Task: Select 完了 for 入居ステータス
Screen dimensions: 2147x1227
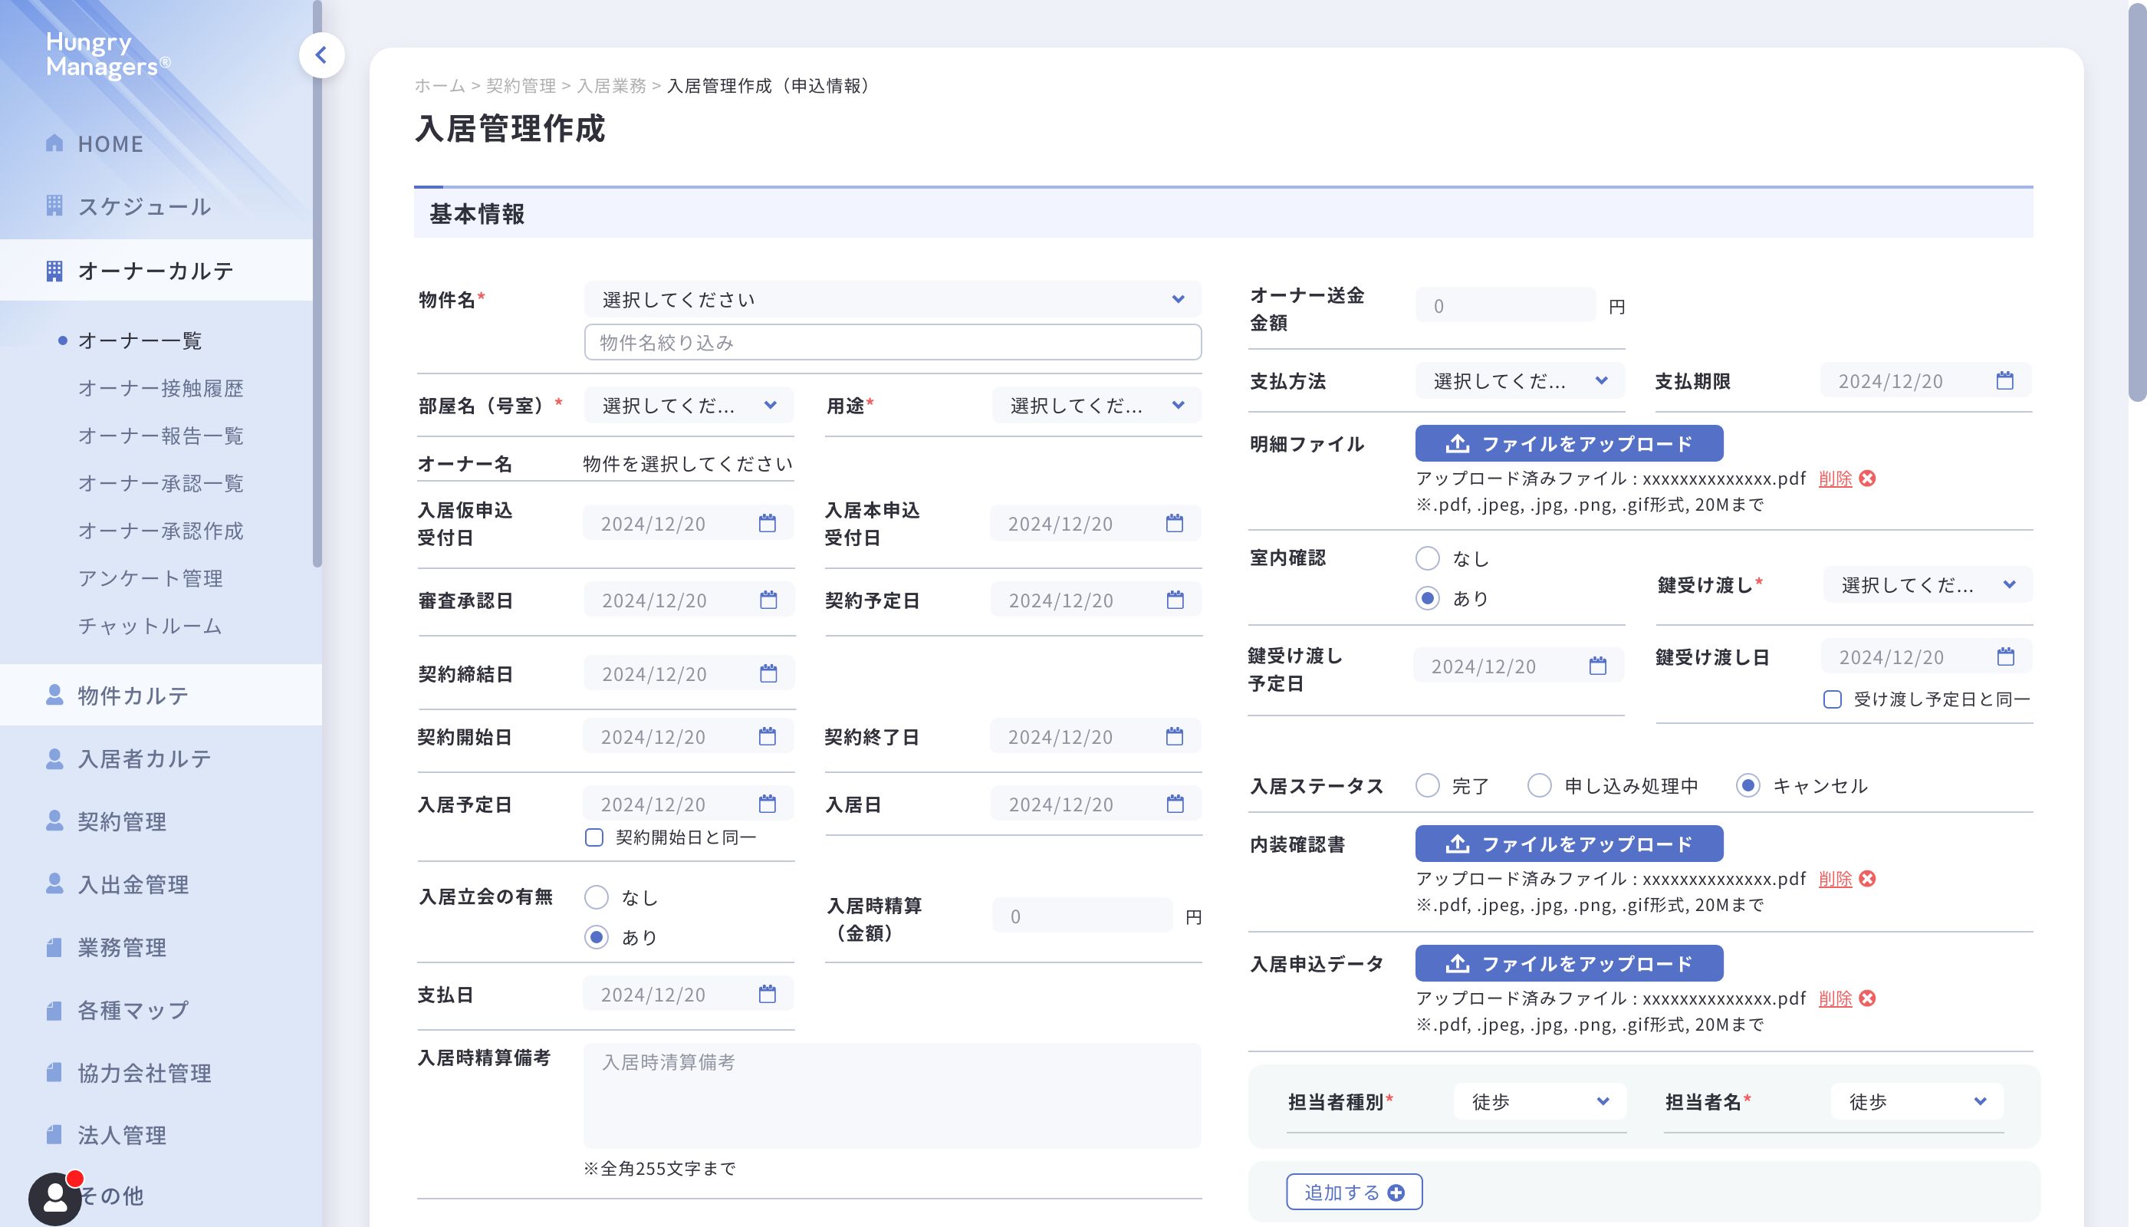Action: click(1426, 785)
